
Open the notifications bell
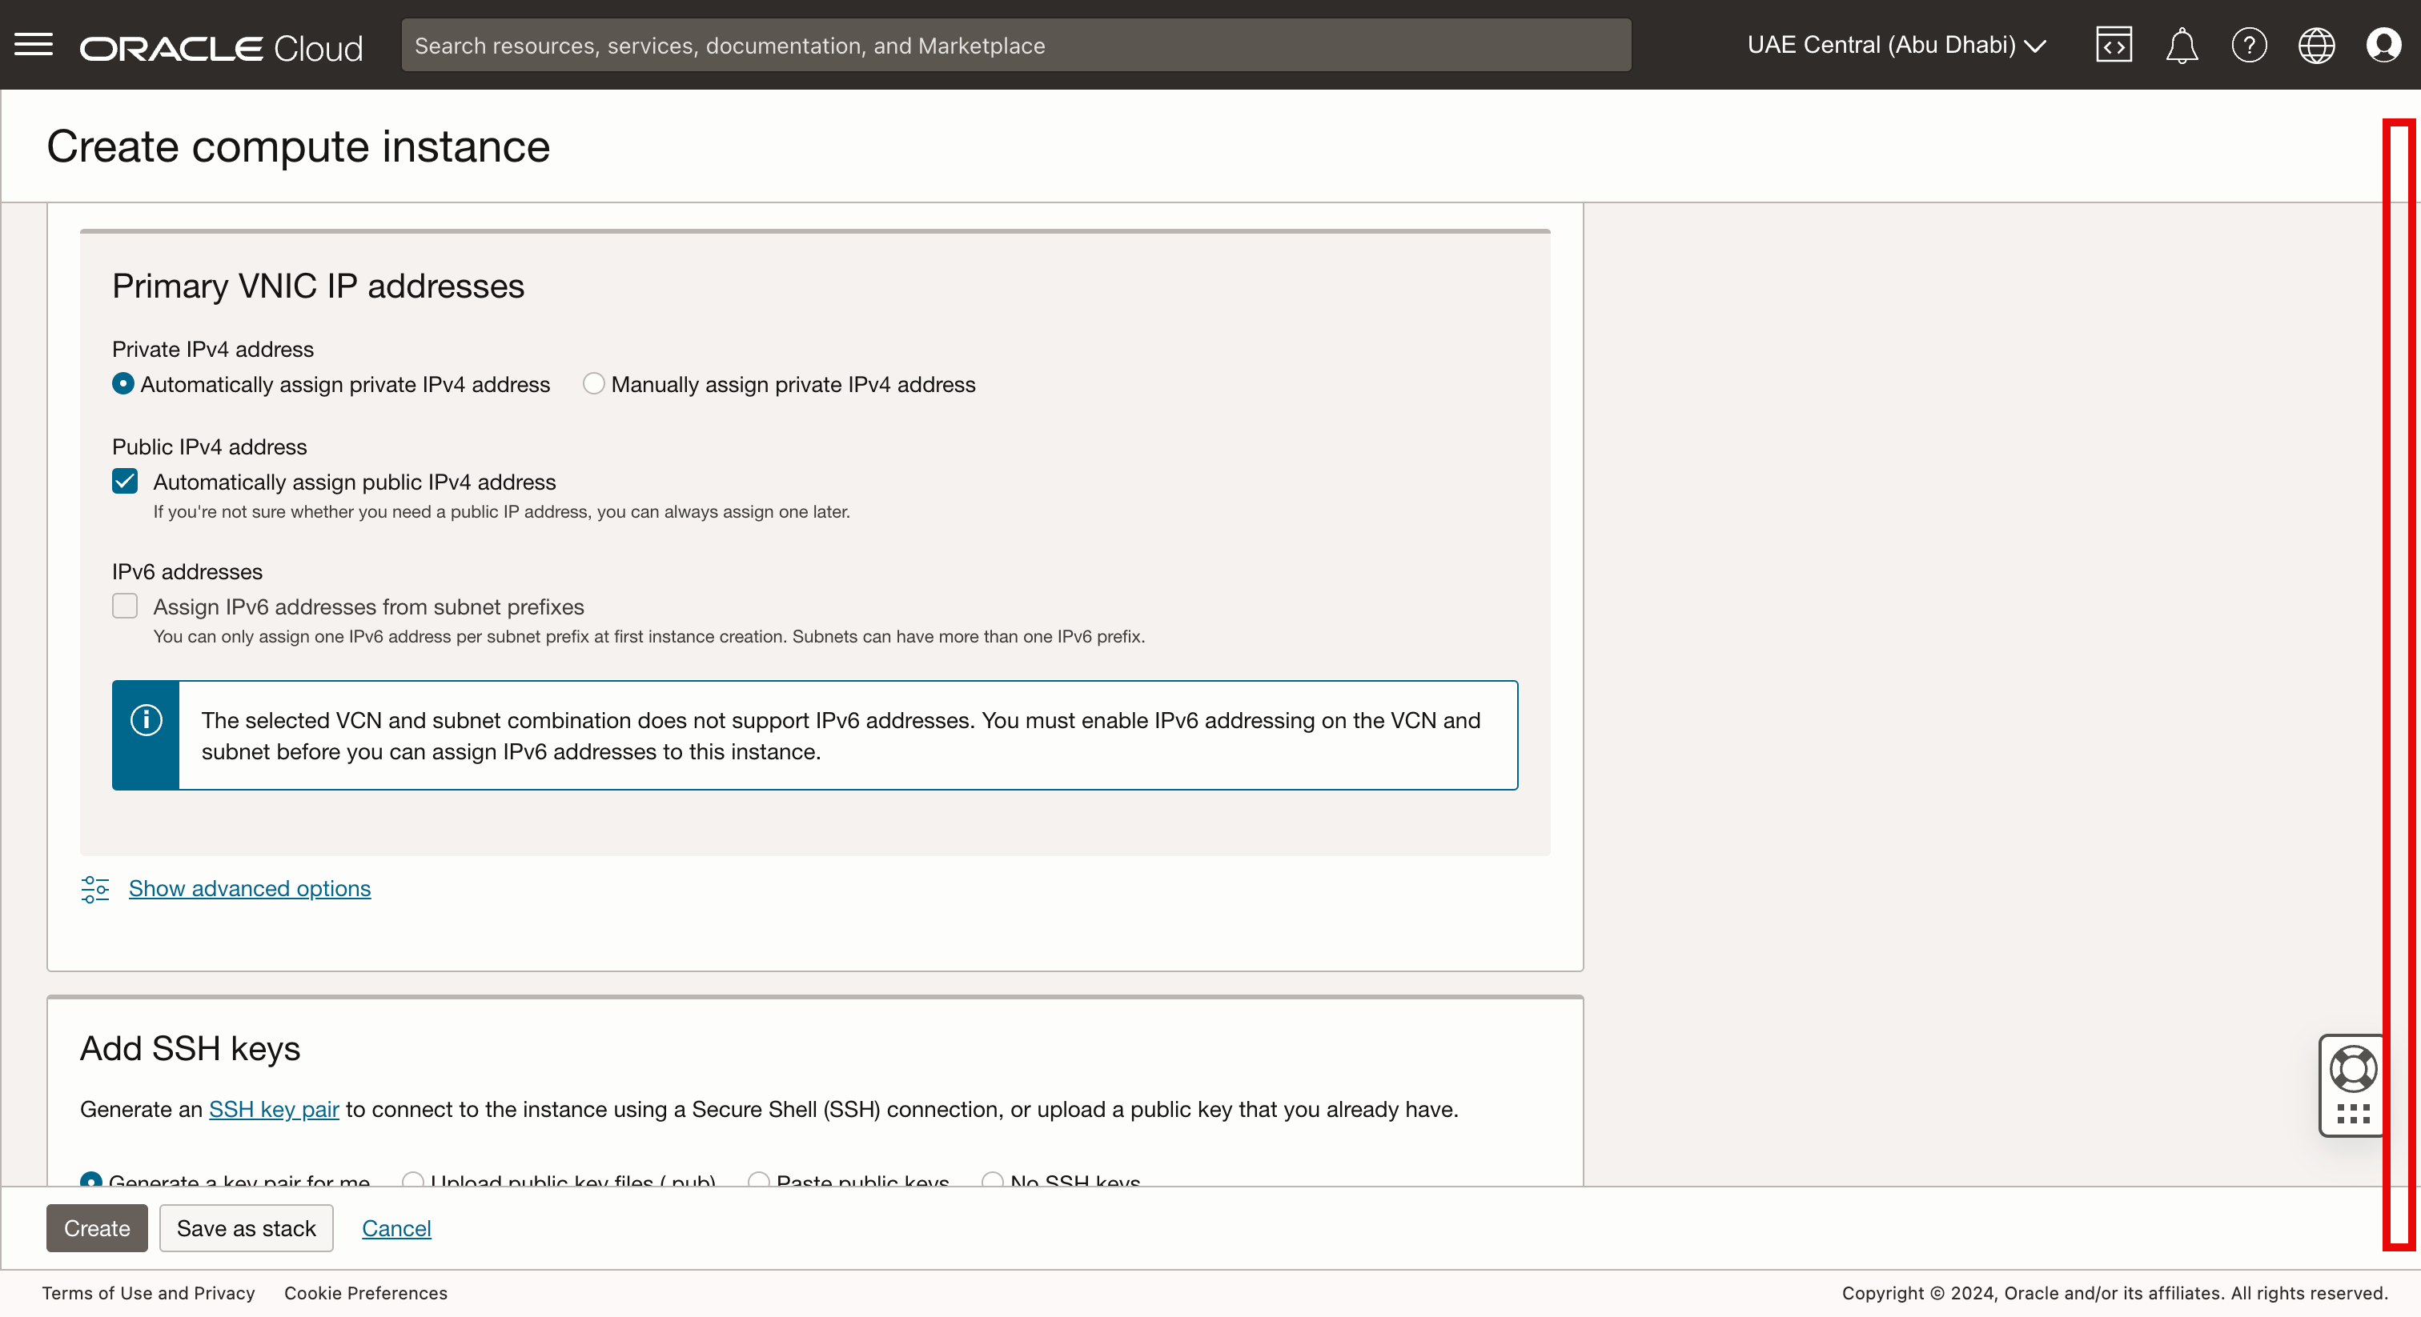(x=2182, y=45)
